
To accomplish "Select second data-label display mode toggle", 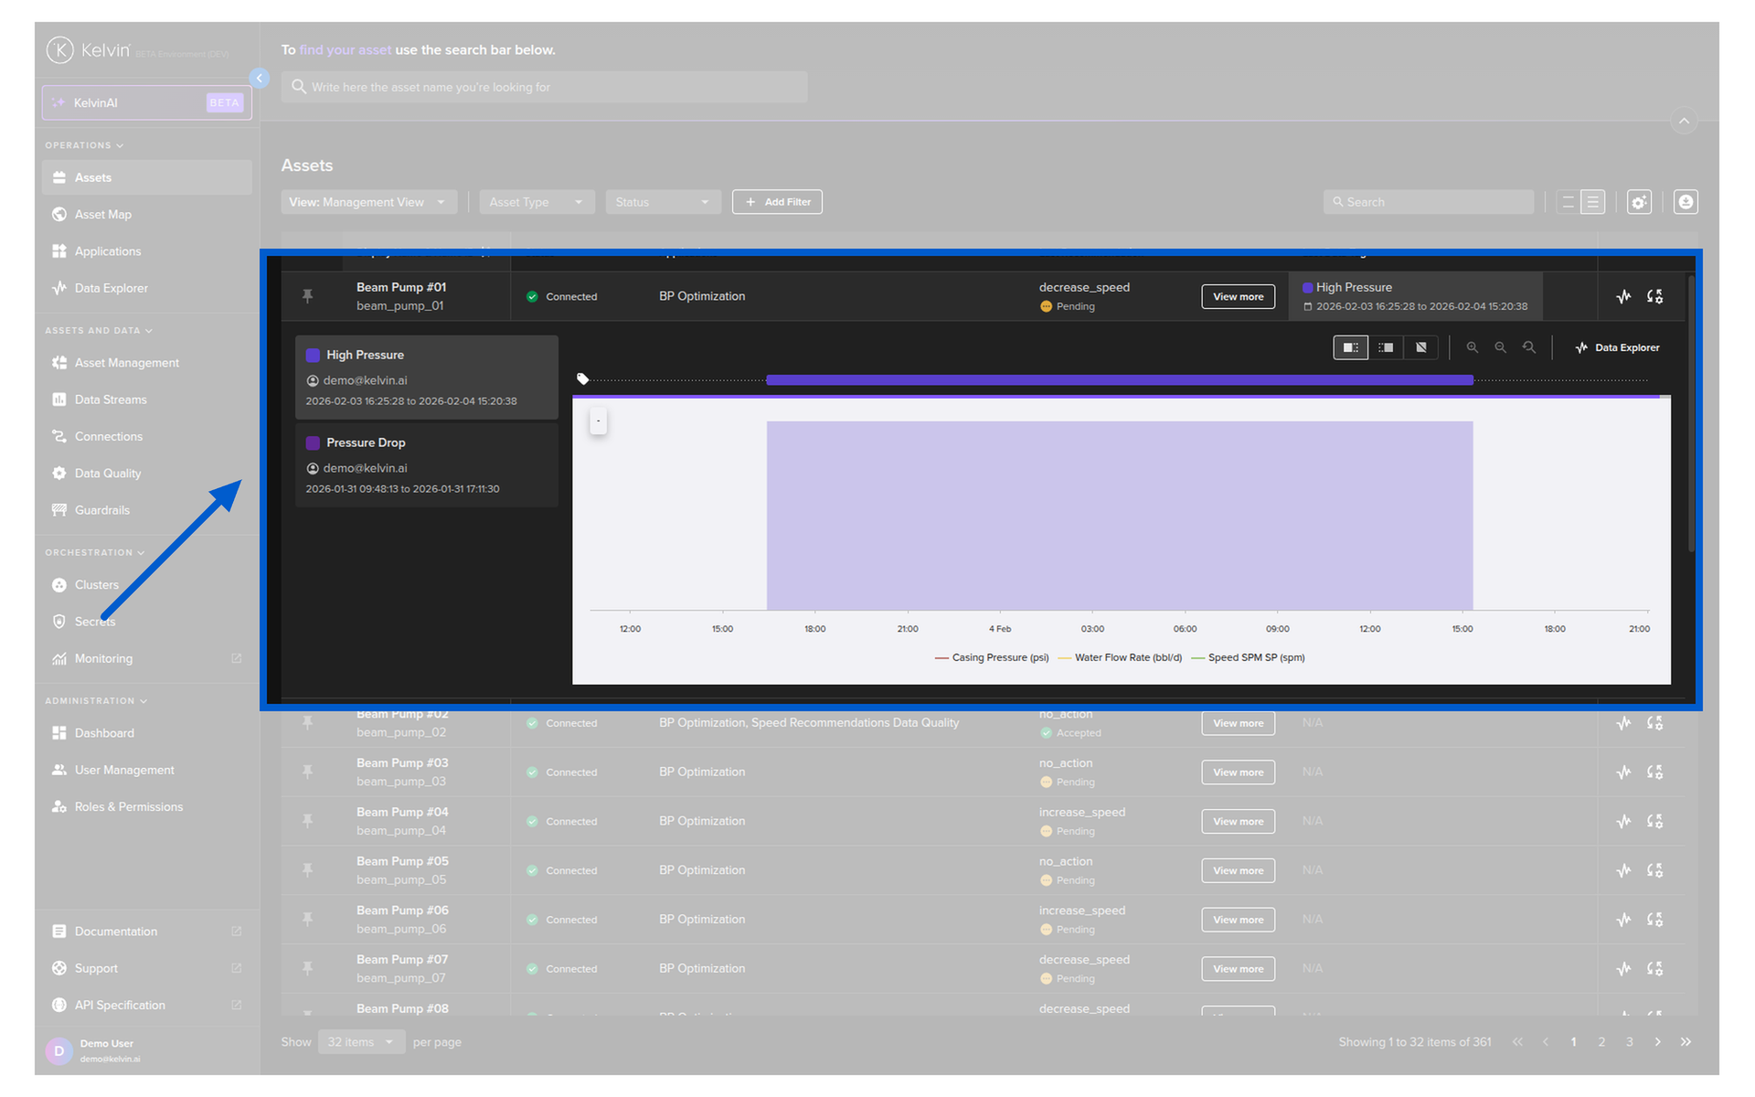I will [x=1386, y=347].
